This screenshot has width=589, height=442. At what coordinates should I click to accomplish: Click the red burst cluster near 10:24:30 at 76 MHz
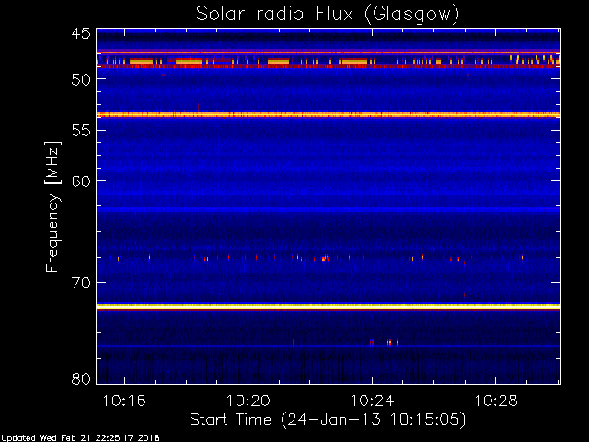click(393, 343)
